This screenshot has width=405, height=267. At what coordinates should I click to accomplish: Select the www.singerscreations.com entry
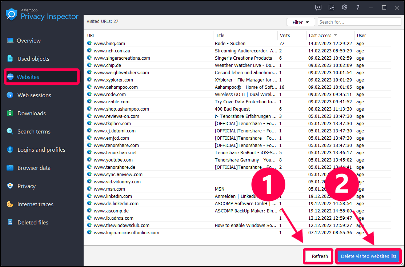pos(237,58)
